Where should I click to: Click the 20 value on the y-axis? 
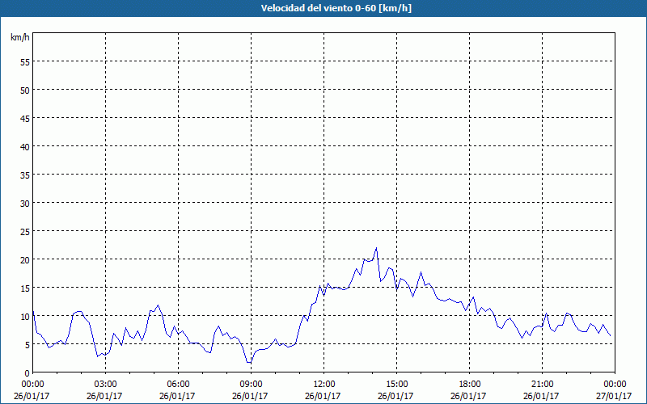tap(25, 259)
